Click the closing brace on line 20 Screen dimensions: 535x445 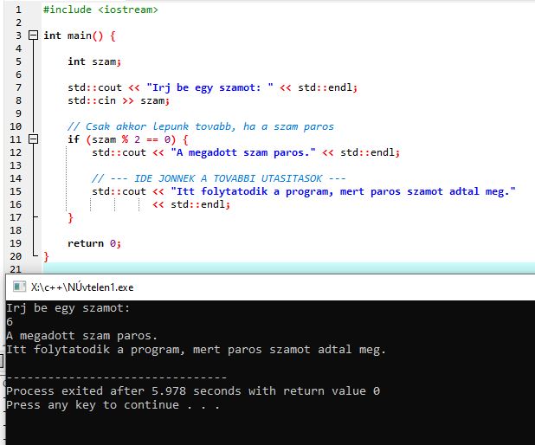pyautogui.click(x=46, y=256)
